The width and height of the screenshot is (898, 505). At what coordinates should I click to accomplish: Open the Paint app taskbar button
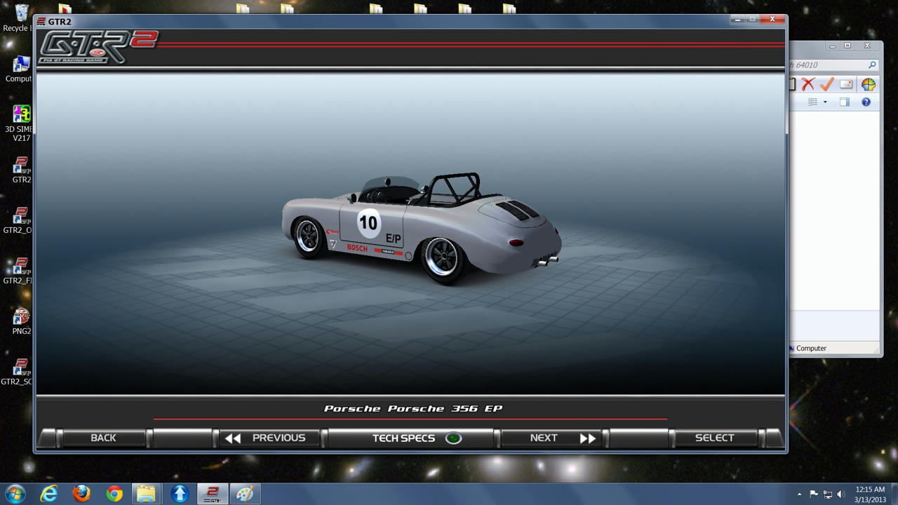click(x=244, y=494)
